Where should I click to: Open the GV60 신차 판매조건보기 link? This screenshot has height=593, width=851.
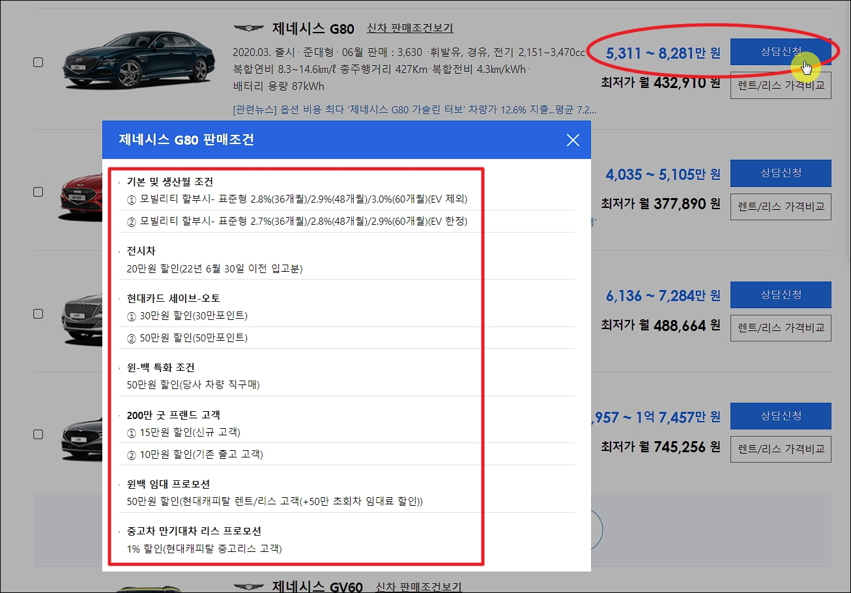tap(418, 586)
